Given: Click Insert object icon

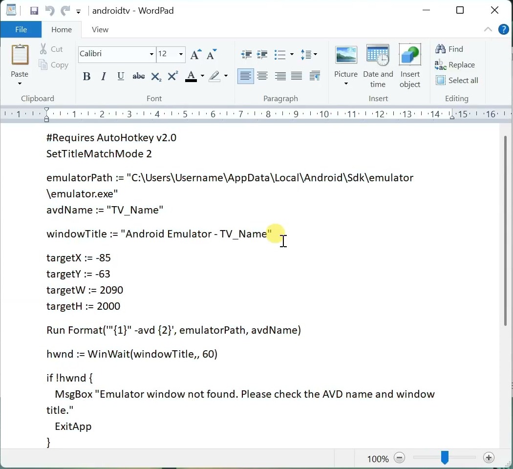Looking at the screenshot, I should (x=410, y=66).
